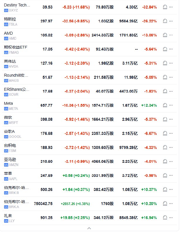The height and width of the screenshot is (235, 180).
Task: Open 期权收益ETF stock name
Action: [16, 47]
